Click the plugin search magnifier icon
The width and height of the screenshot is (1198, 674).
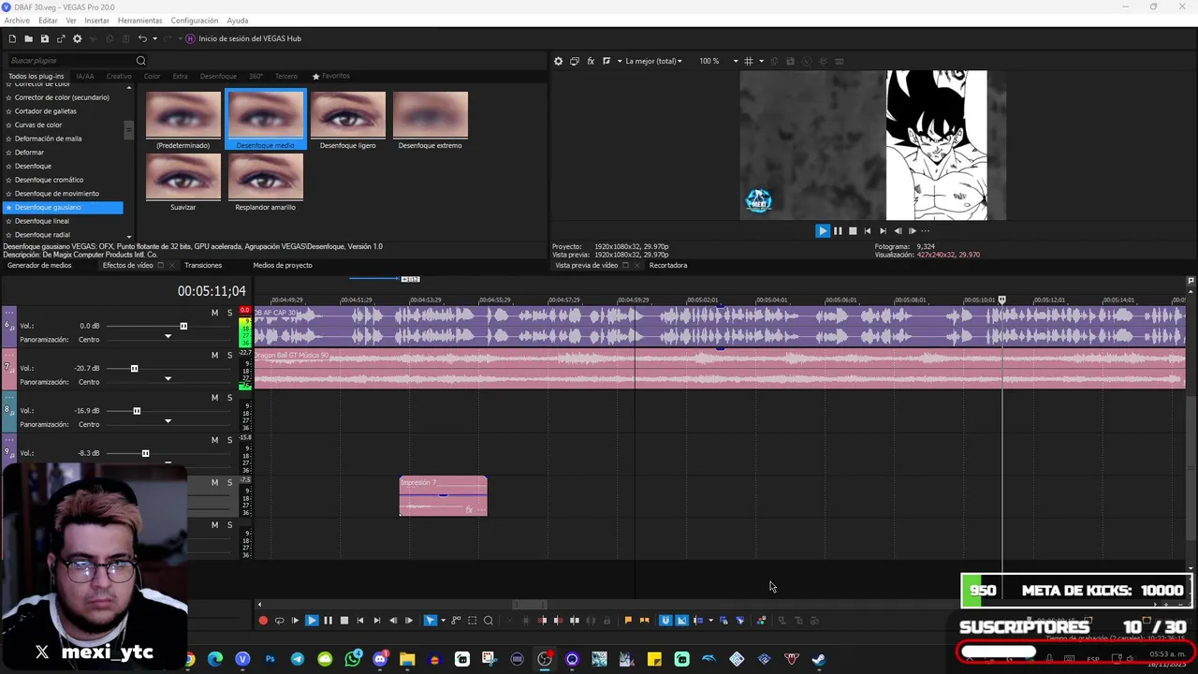140,61
